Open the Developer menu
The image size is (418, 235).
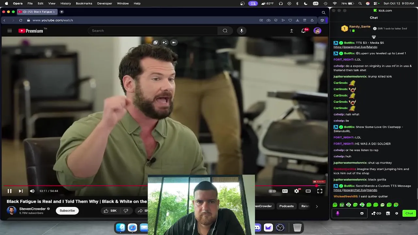pyautogui.click(x=104, y=3)
